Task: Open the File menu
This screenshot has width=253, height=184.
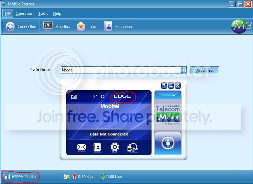Action: point(7,14)
